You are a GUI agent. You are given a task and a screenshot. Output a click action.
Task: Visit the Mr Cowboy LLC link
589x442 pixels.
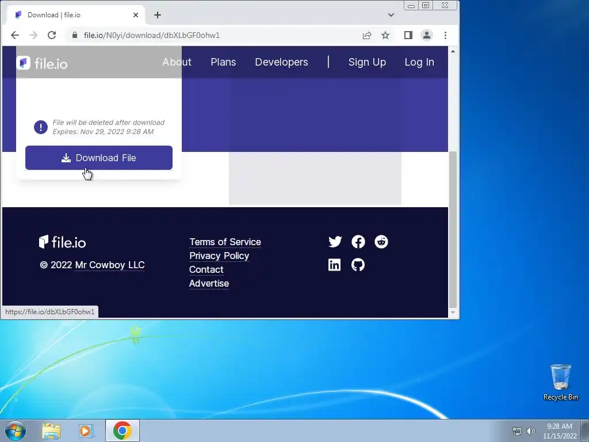110,265
